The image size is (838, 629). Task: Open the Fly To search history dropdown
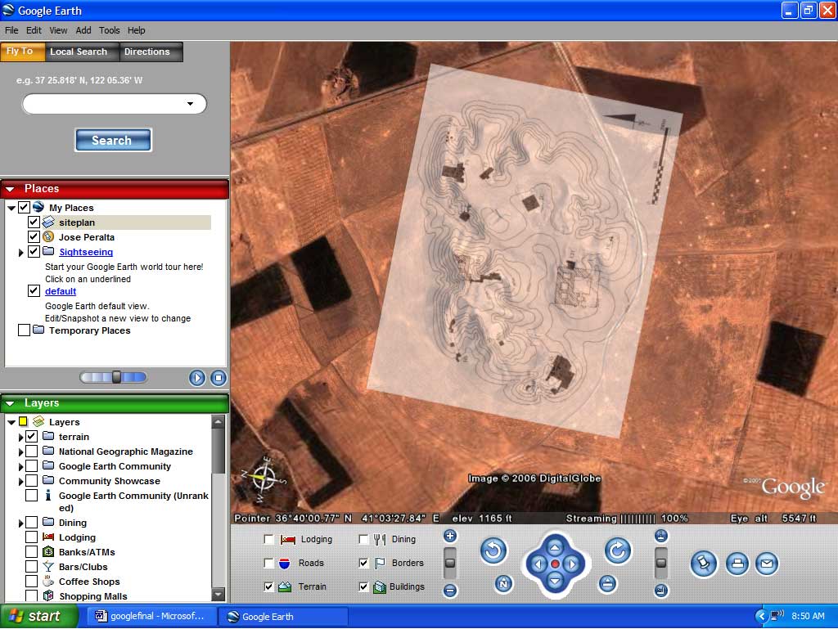(x=190, y=104)
